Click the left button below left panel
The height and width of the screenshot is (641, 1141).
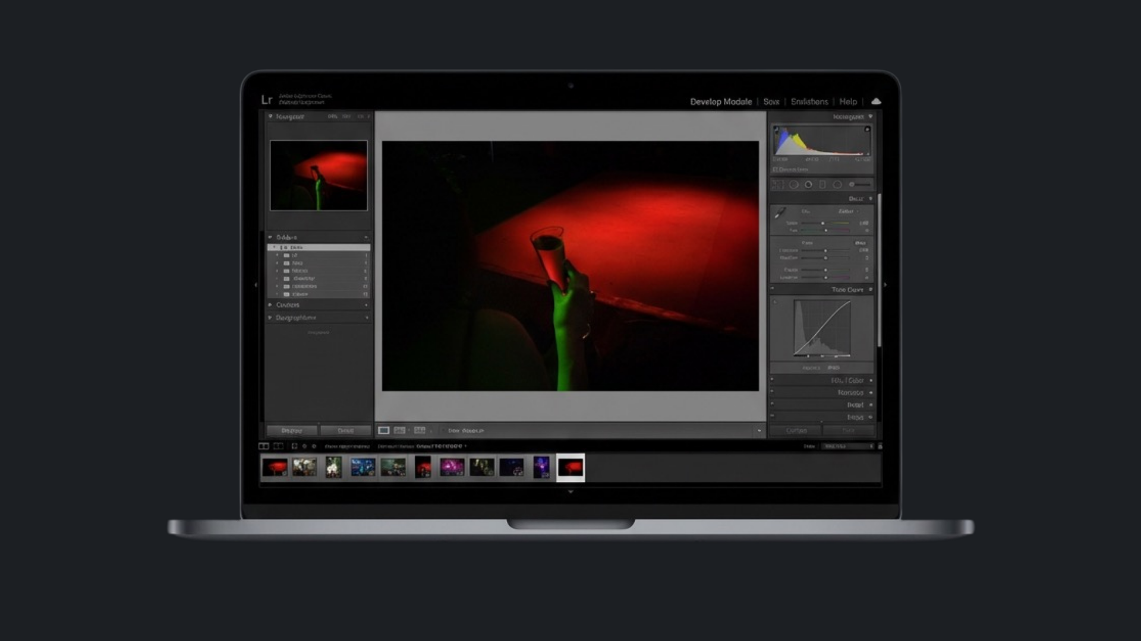(291, 430)
